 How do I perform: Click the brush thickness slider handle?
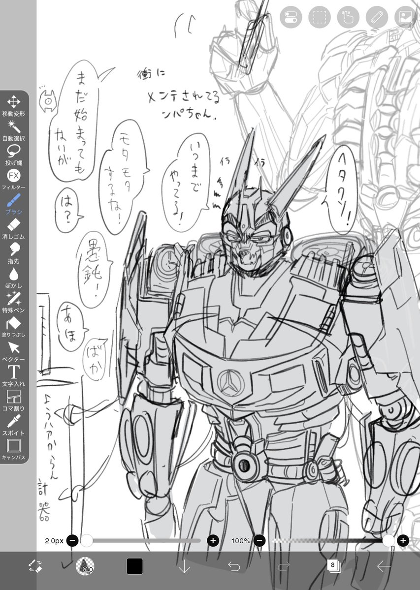(x=87, y=541)
